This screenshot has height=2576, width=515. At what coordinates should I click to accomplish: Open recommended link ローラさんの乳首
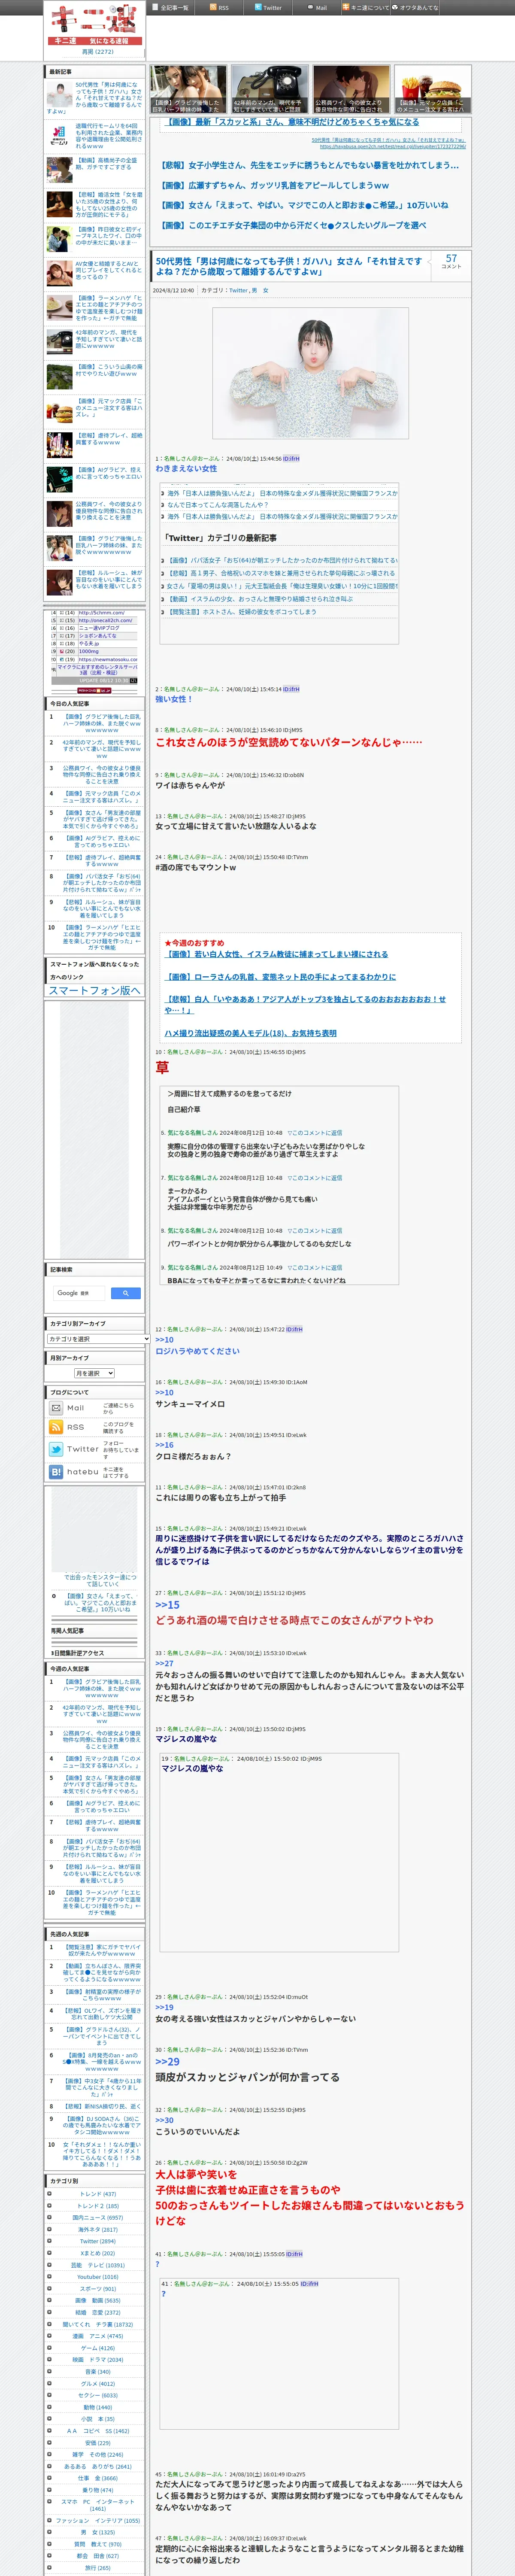280,977
